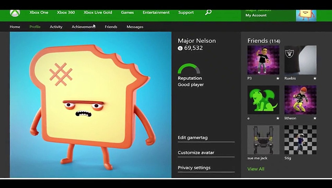Screen dimensions: 332x188
Task: Open the Entertainment menu
Action: [x=156, y=12]
